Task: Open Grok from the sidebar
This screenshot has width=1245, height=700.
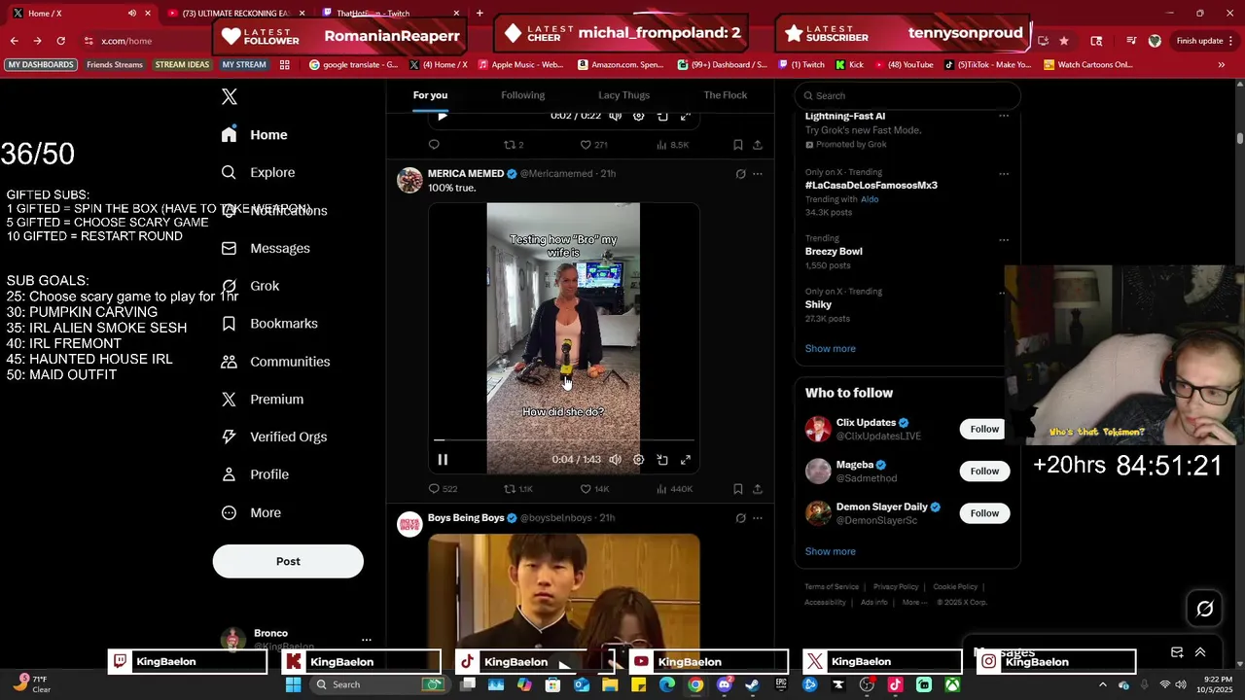Action: tap(250, 286)
